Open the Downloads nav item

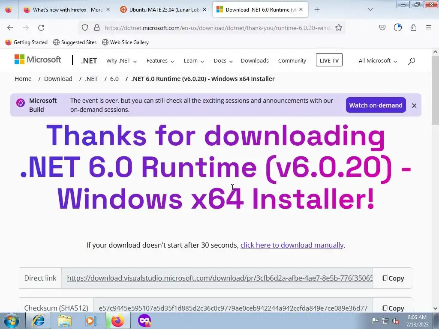coord(255,61)
